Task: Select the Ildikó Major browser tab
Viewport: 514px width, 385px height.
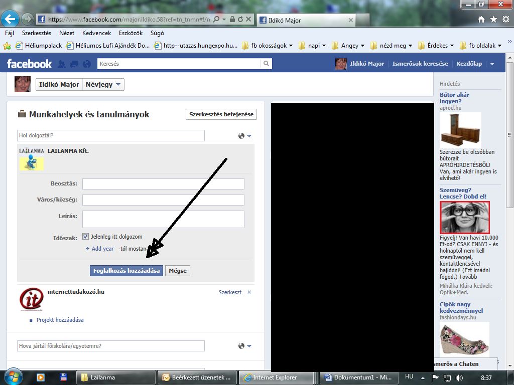Action: (306, 20)
